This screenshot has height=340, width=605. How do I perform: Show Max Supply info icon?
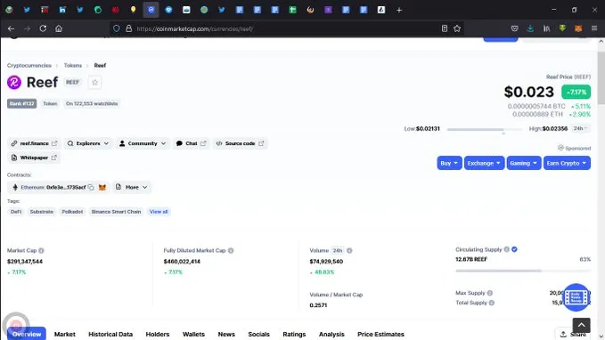pyautogui.click(x=490, y=293)
